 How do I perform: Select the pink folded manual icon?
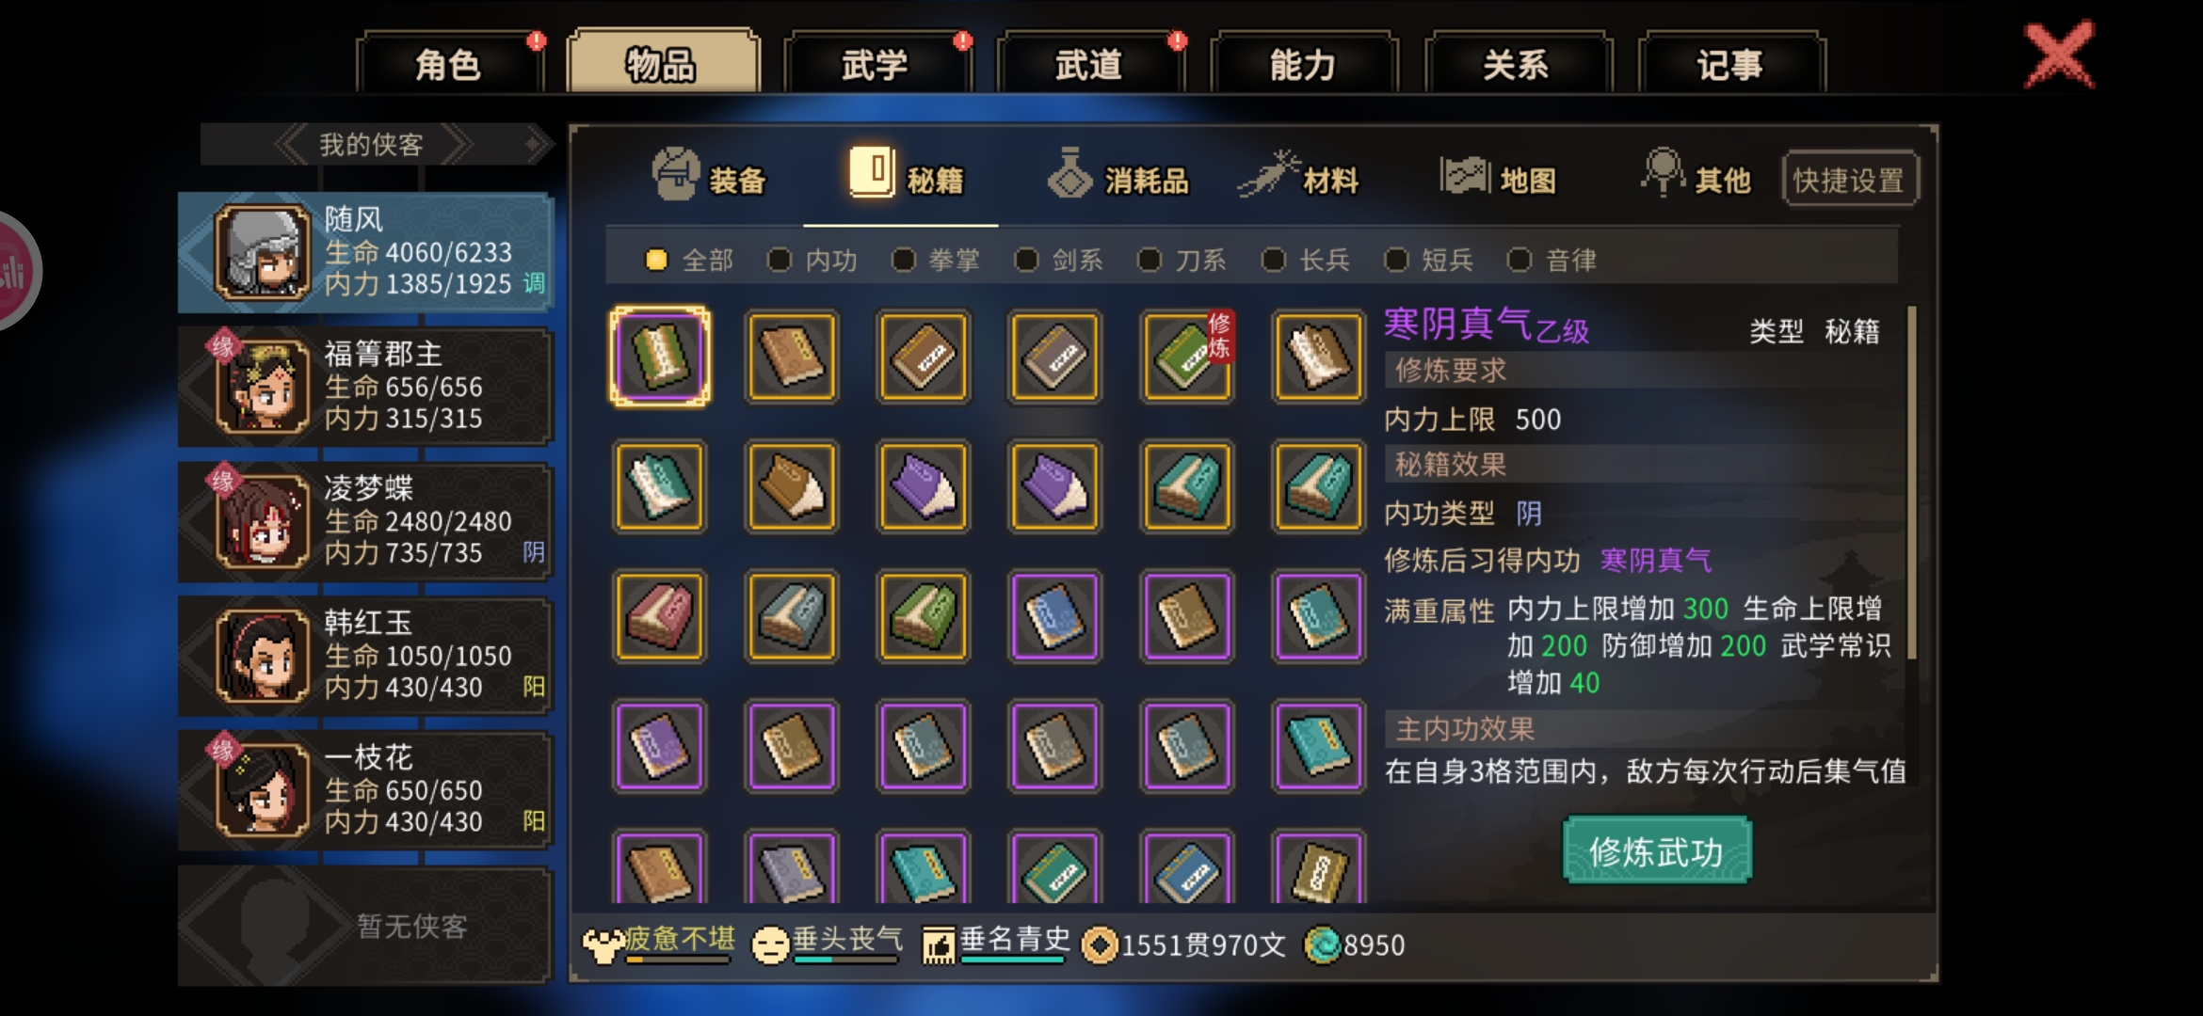coord(659,617)
